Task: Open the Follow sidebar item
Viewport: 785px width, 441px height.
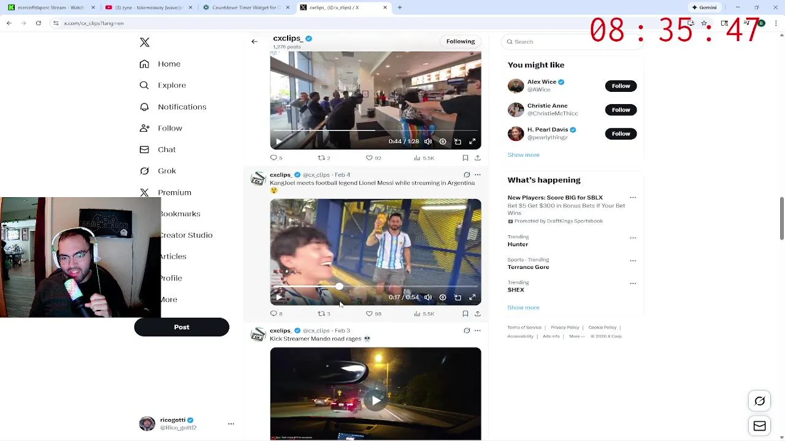Action: 161,128
